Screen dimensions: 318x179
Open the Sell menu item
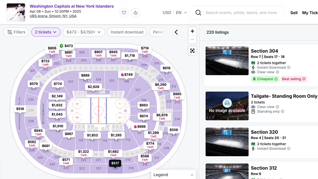point(294,13)
